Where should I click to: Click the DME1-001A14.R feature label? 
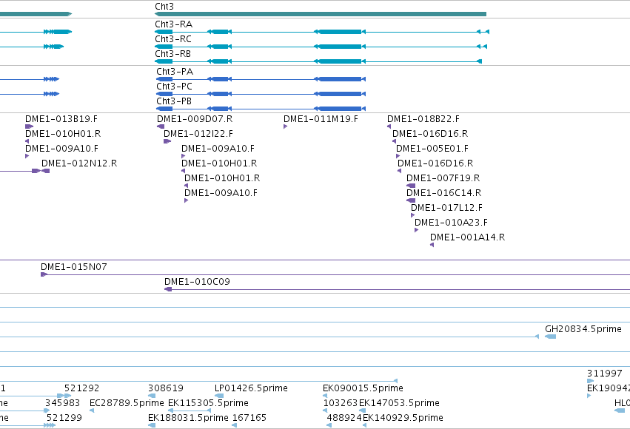click(468, 238)
